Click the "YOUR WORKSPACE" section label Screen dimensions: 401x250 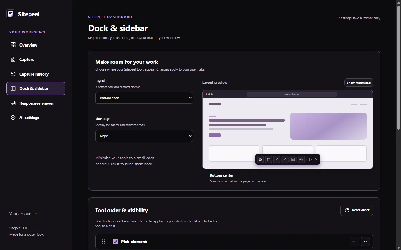28,32
